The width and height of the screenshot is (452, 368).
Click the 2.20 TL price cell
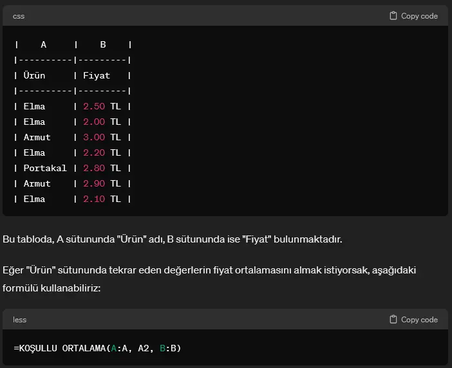tap(102, 152)
